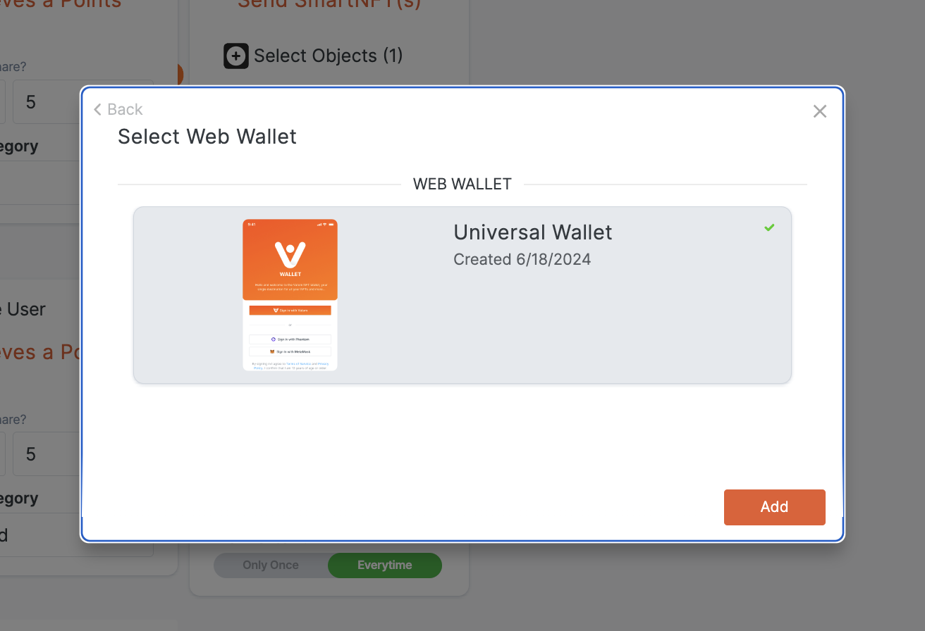
Task: Click the orange Add button
Action: click(774, 507)
